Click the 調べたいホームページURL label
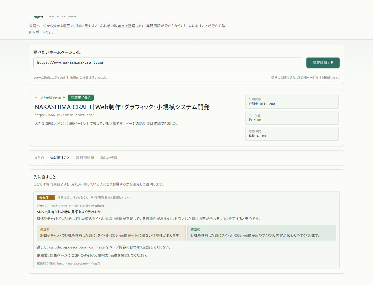The image size is (373, 285). [x=57, y=52]
